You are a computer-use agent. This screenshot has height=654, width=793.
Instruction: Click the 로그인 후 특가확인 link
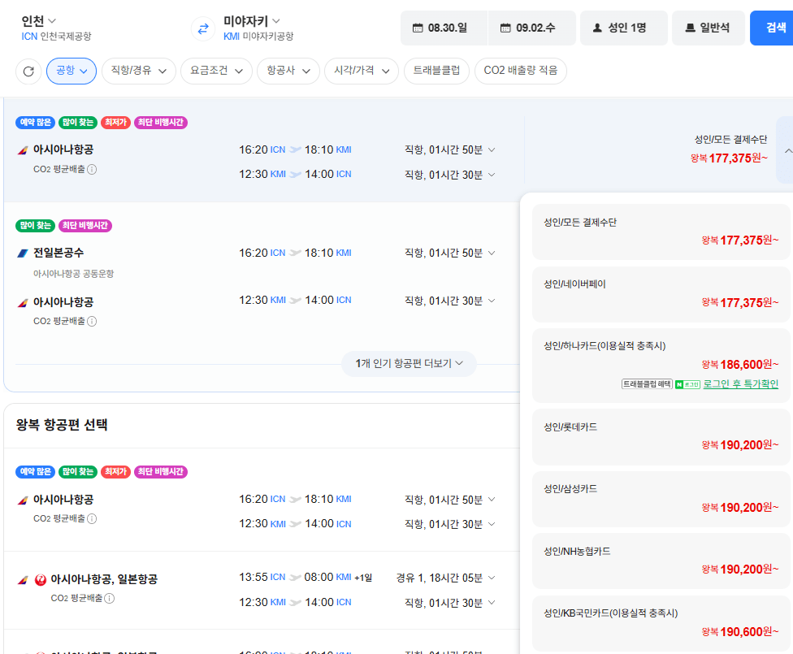point(740,384)
